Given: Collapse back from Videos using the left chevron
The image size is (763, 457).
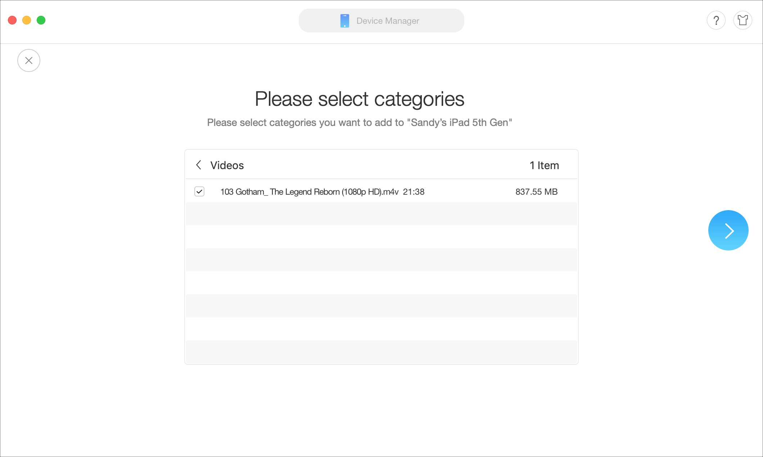Looking at the screenshot, I should (x=199, y=165).
